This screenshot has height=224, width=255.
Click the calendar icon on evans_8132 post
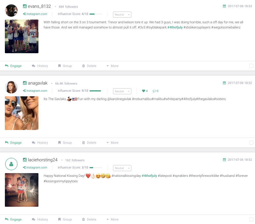(224, 6)
